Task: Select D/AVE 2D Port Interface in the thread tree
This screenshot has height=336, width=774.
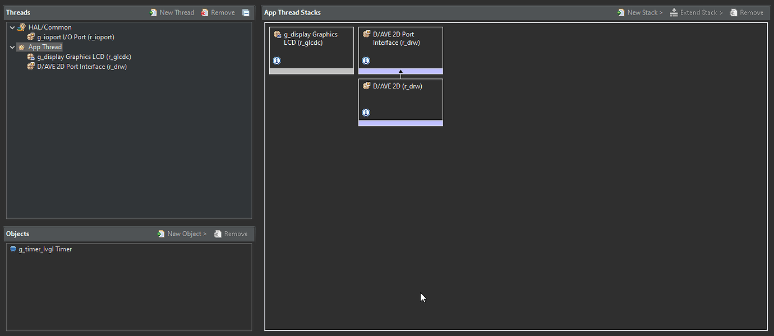Action: tap(81, 66)
